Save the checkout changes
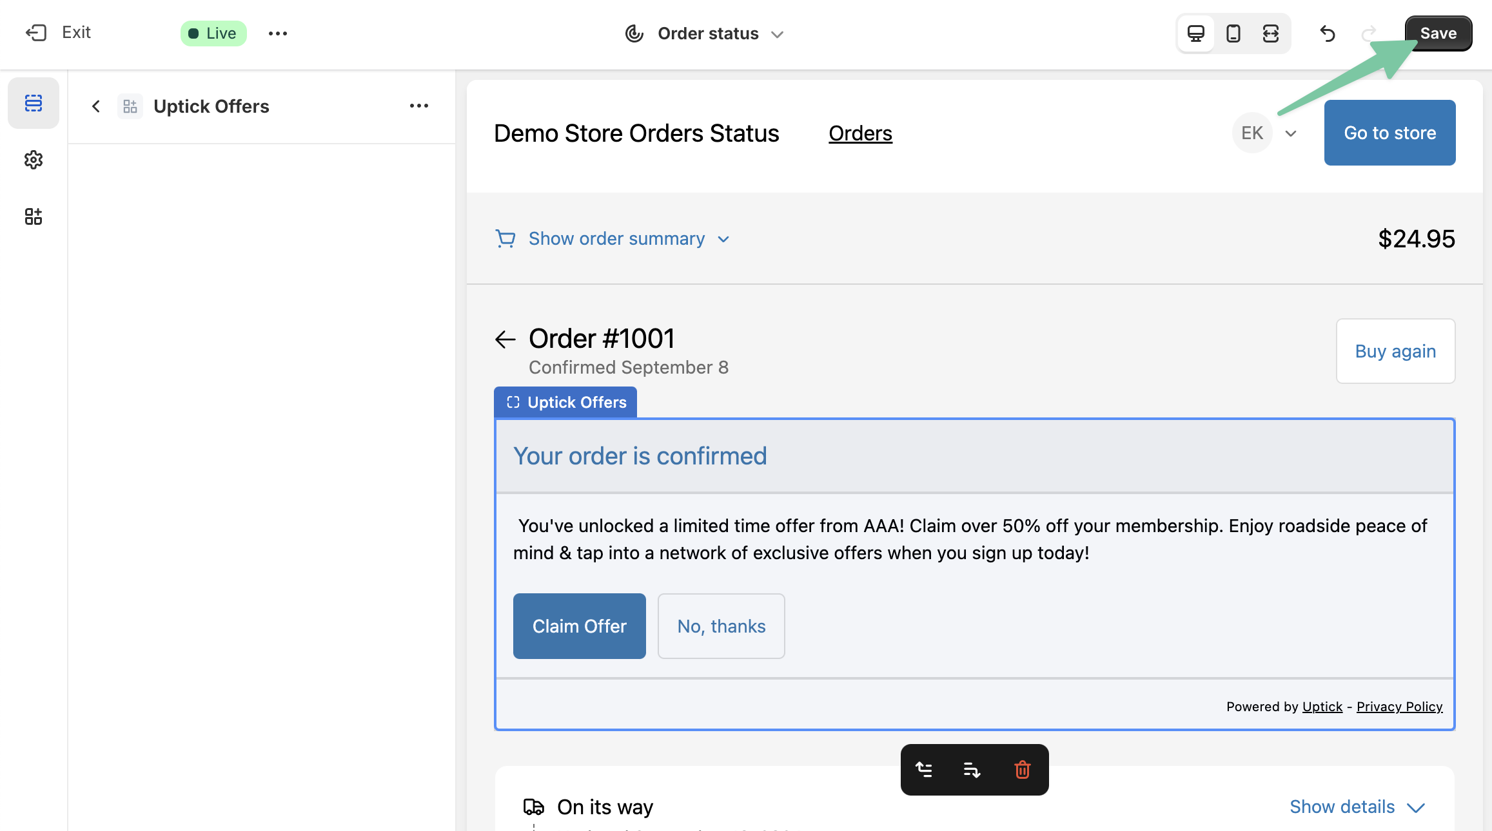The height and width of the screenshot is (831, 1492). 1438,33
